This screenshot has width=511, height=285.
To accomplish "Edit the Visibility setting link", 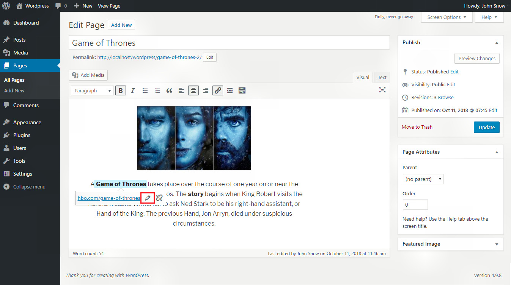I will 451,84.
